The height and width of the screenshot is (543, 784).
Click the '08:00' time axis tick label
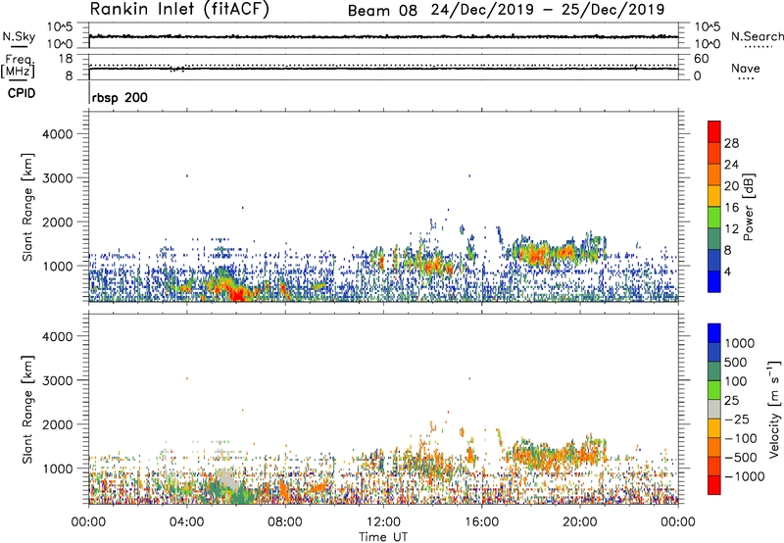coord(285,522)
